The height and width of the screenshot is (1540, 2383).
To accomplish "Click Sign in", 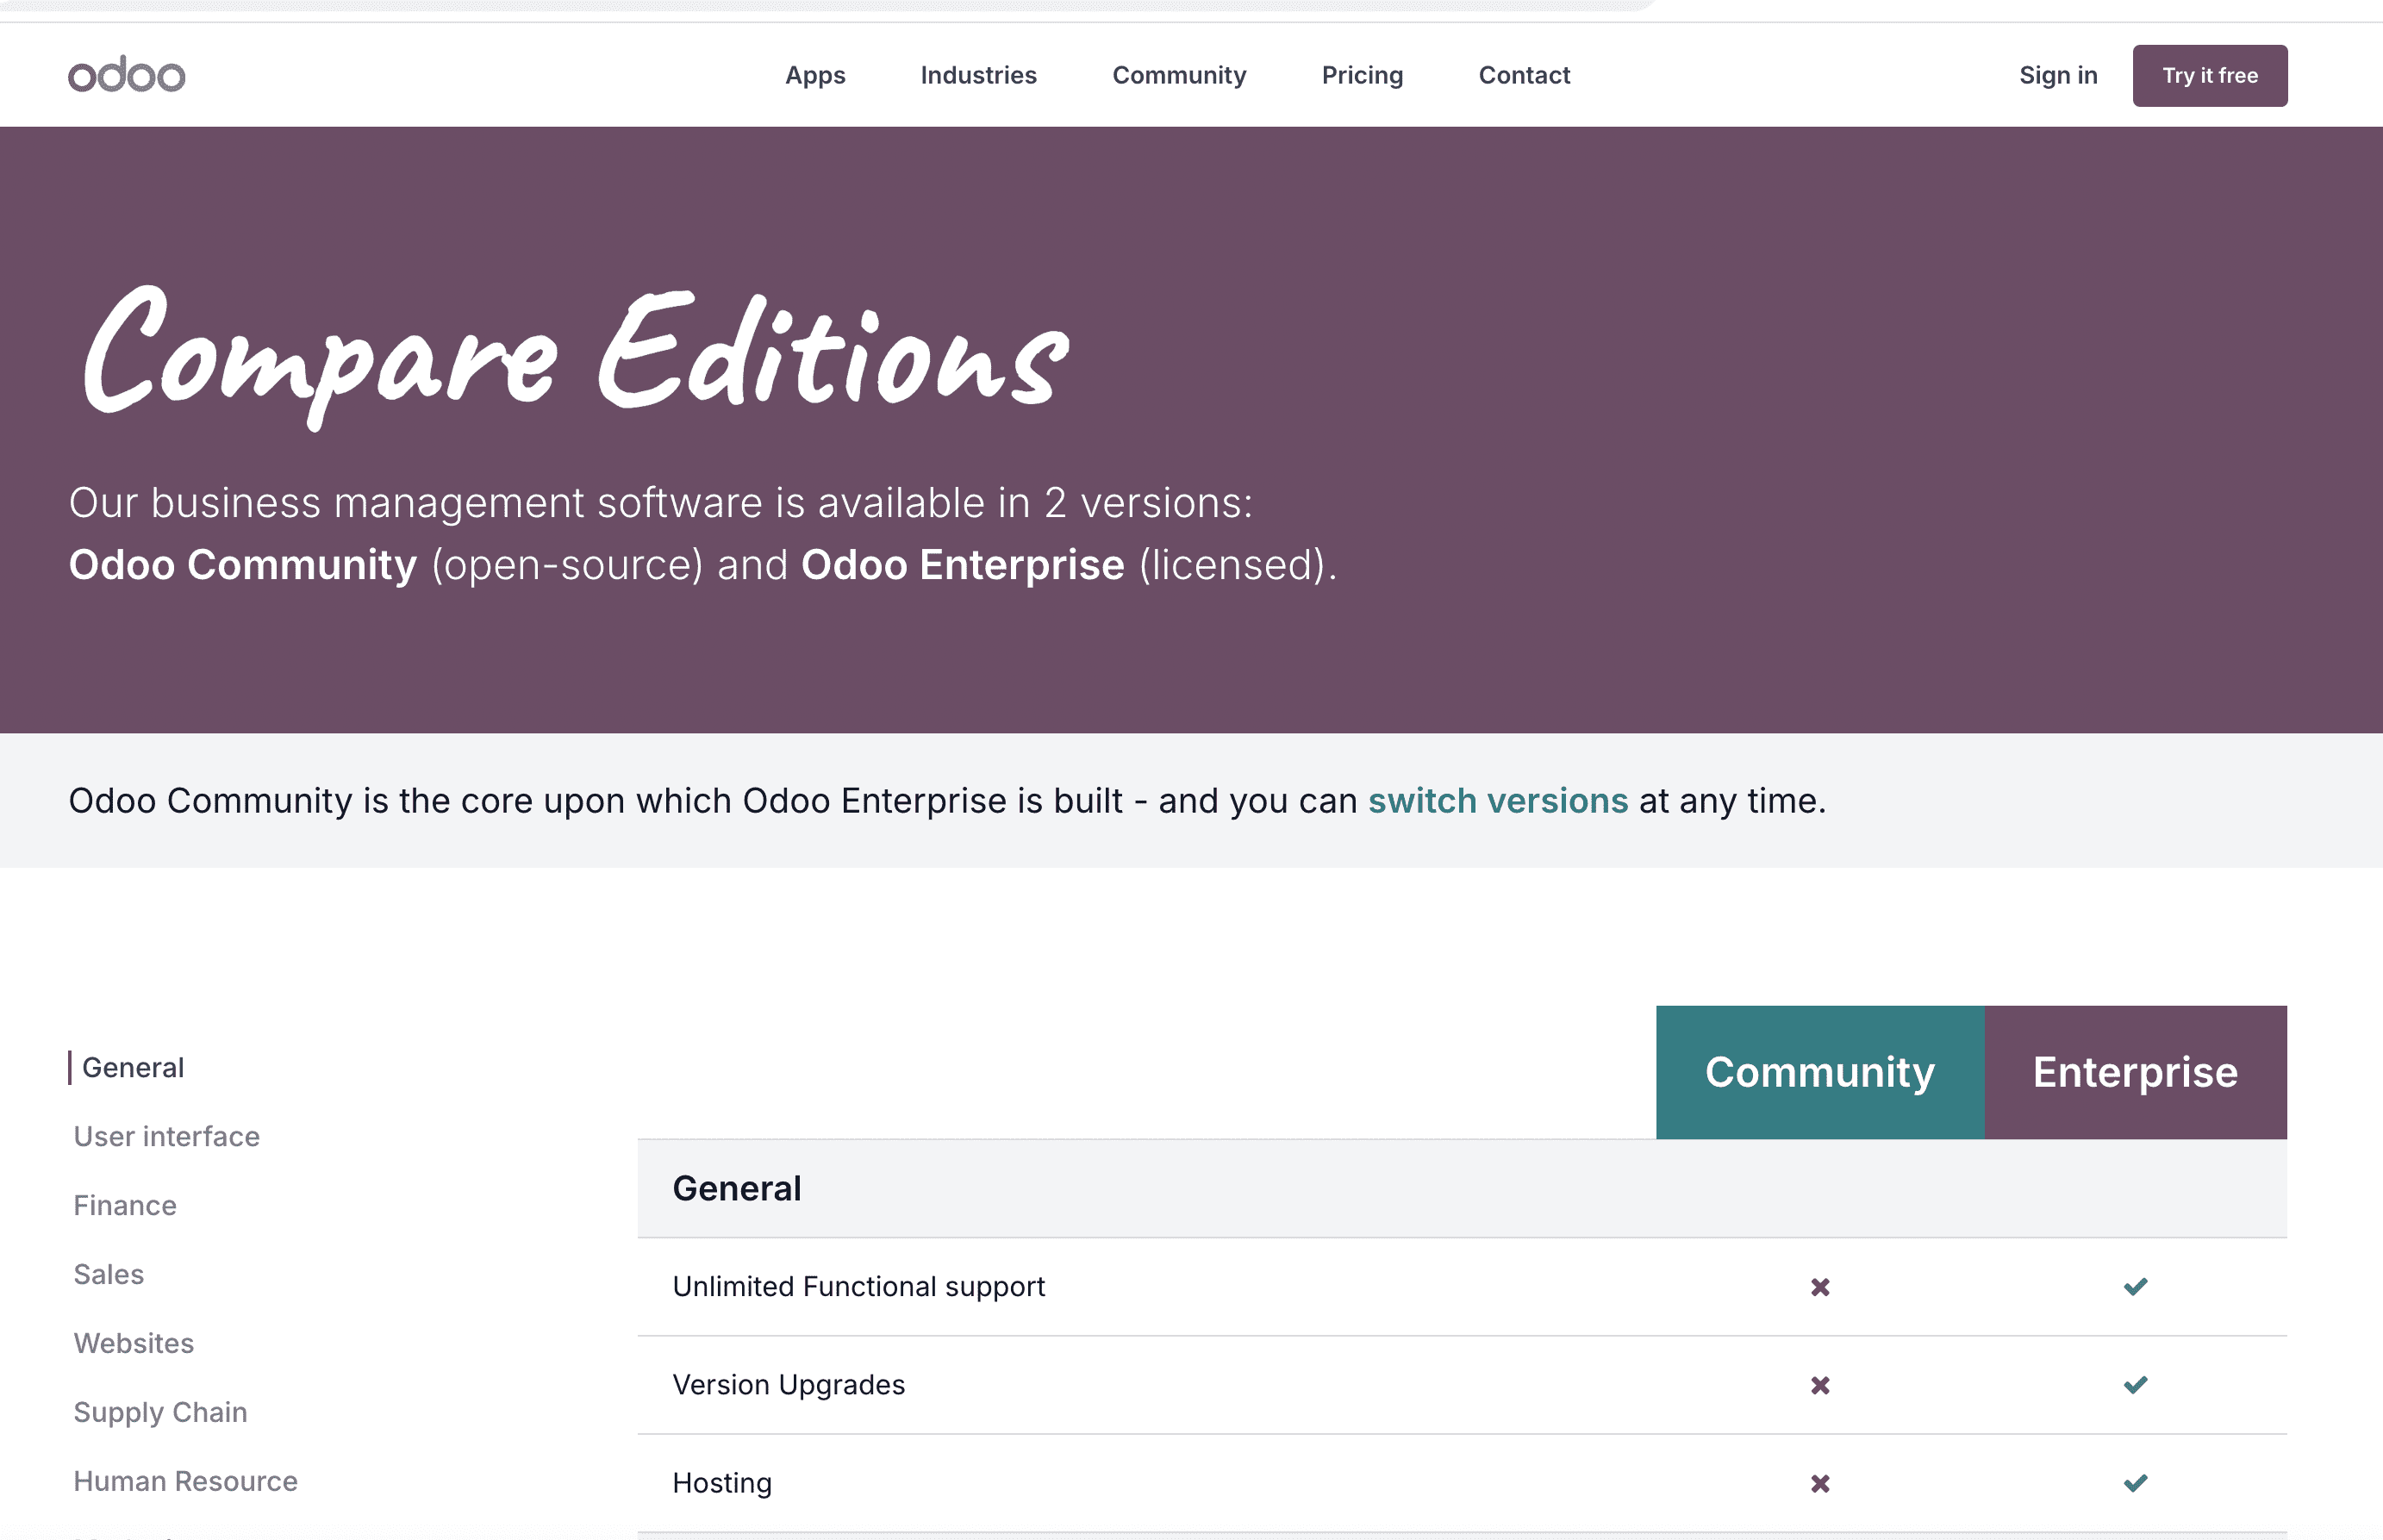I will (x=2058, y=76).
